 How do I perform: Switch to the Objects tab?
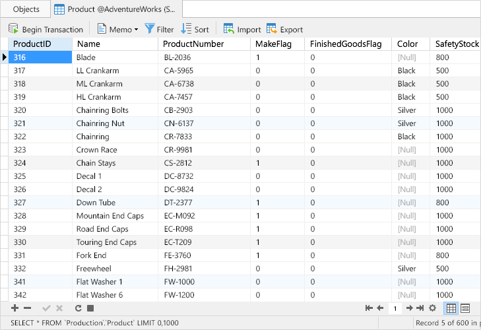[26, 9]
